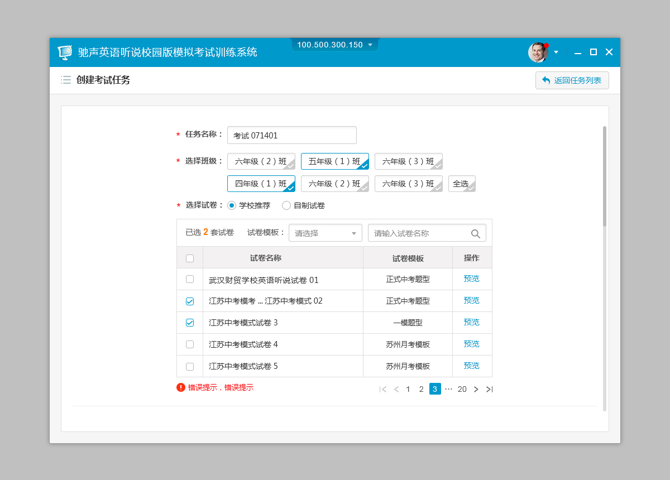This screenshot has height=480, width=670.
Task: Toggle the select-all checkbox in table header
Action: tap(190, 258)
